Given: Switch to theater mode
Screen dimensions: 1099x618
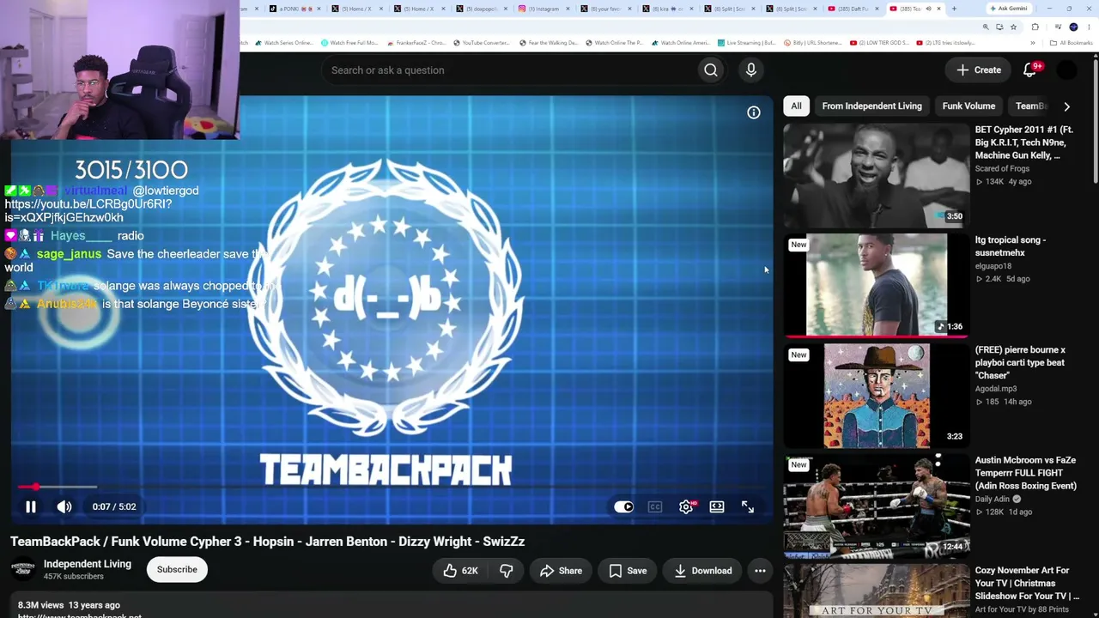Looking at the screenshot, I should pyautogui.click(x=717, y=506).
